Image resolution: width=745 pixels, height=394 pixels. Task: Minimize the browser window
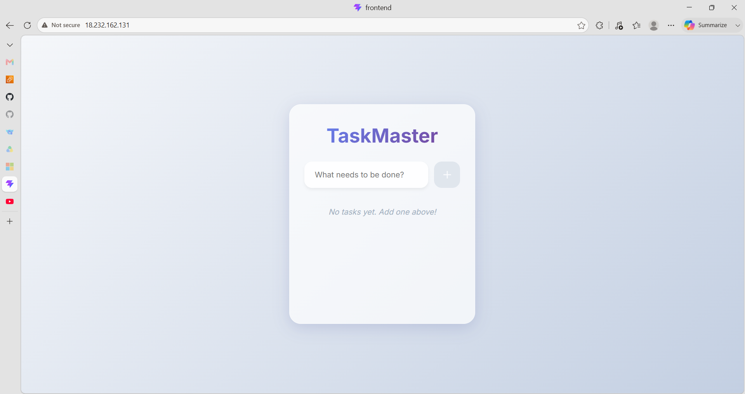[x=689, y=7]
